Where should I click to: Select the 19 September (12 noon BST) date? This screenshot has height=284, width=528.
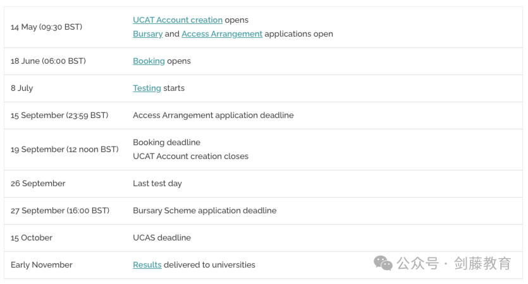click(x=64, y=150)
